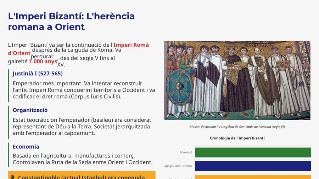The width and height of the screenshot is (319, 179).
Task: Click the text "després de la caiguda de Roma"
Action: [72, 50]
